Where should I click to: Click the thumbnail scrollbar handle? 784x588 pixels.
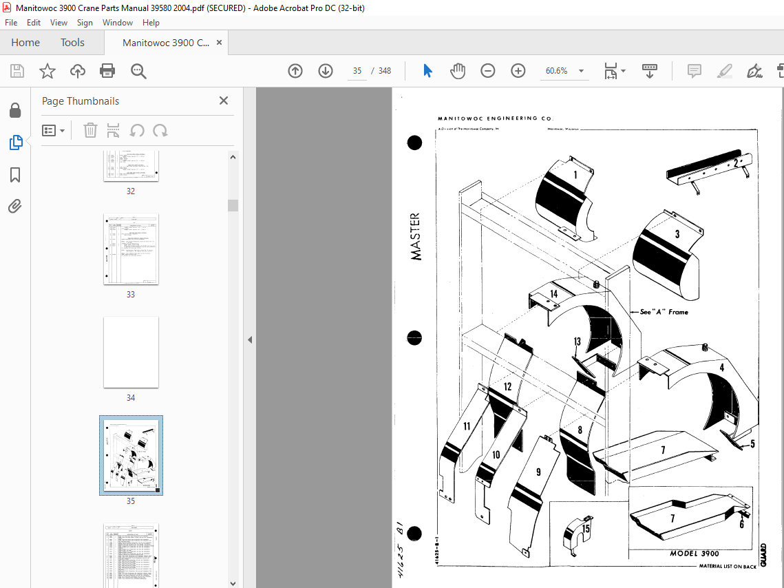(x=233, y=205)
